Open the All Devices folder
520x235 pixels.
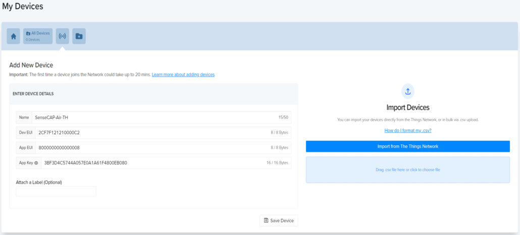38,36
